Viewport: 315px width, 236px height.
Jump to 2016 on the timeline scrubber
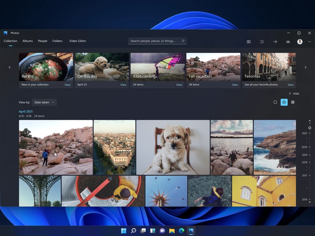(304, 200)
